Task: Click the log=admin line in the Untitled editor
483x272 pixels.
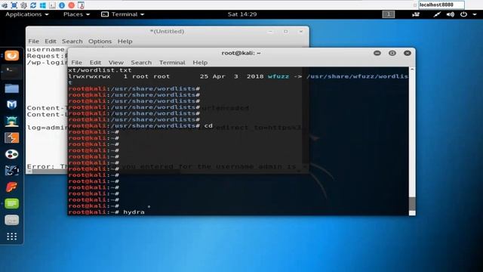Action: pos(47,128)
